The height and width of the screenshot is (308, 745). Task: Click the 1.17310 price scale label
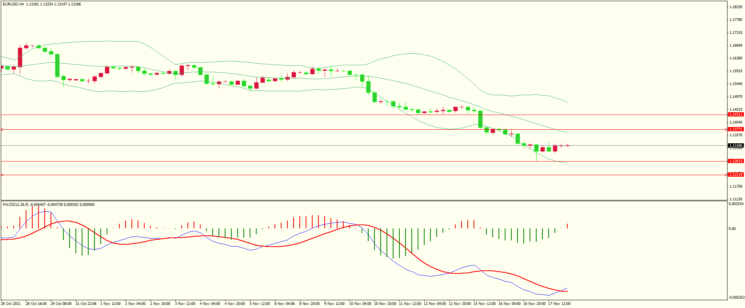click(736, 33)
